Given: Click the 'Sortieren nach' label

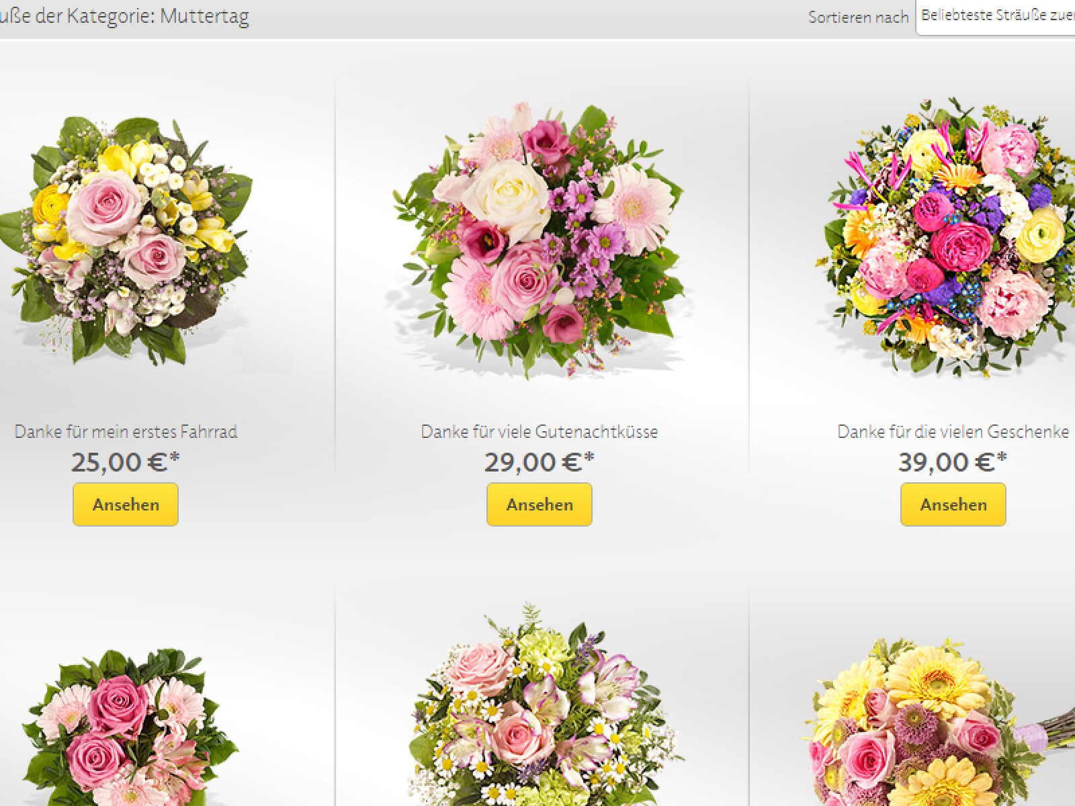Looking at the screenshot, I should (x=859, y=17).
